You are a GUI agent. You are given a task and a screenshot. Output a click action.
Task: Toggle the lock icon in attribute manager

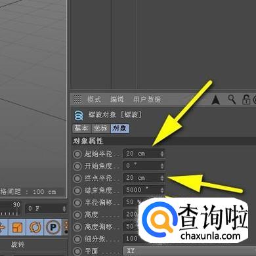tap(246, 100)
